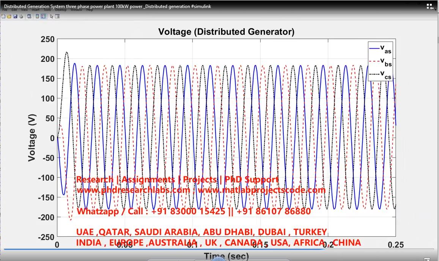Expand the View menu

24,10
